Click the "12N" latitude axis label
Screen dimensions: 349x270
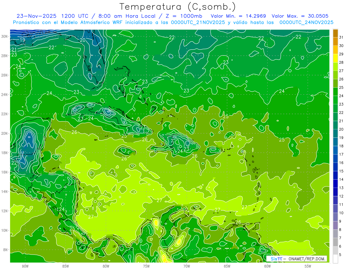tap(4, 211)
